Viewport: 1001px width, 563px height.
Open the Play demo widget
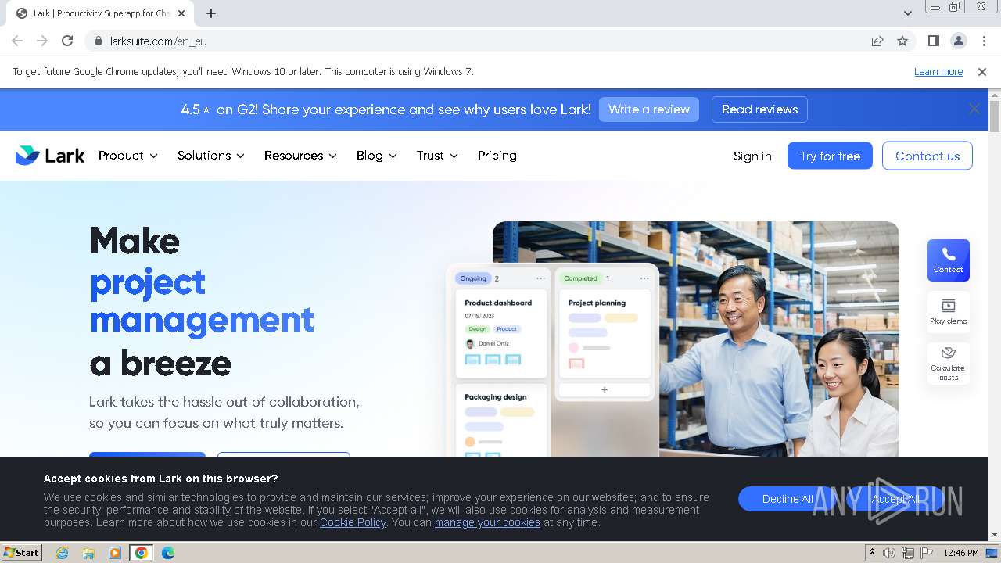pos(948,311)
